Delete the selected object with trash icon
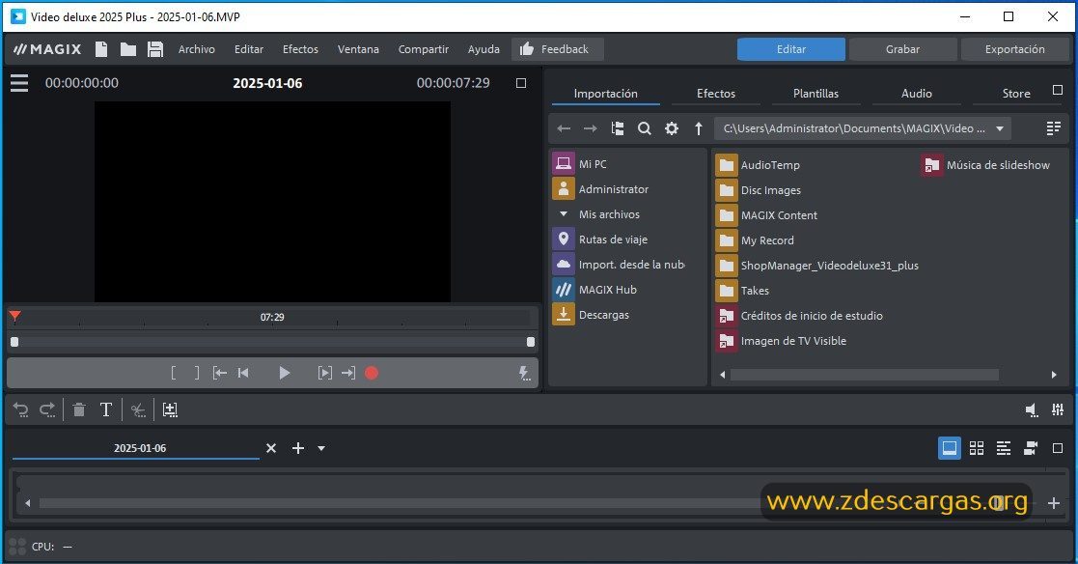1078x564 pixels. (79, 409)
